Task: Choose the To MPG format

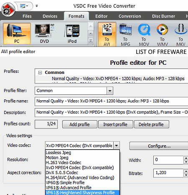Action: tap(125, 35)
